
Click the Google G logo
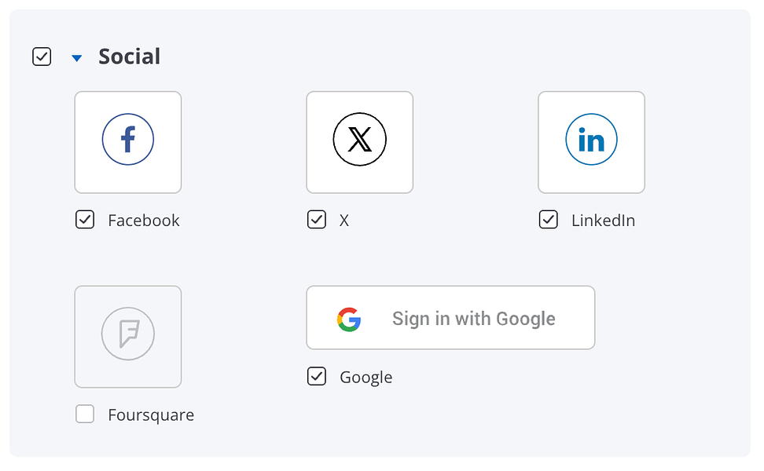[x=349, y=319]
